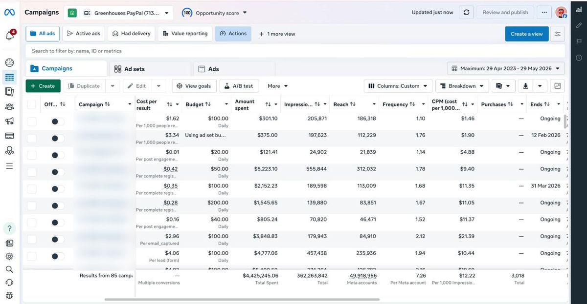Open the Meta logo home
The height and width of the screenshot is (304, 587).
coord(9,13)
